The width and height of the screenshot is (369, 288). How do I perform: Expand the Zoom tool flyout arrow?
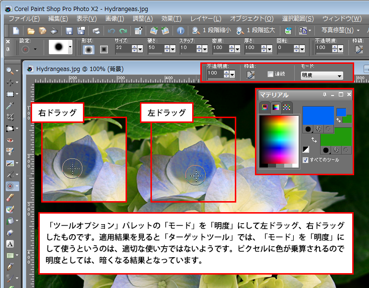[x=17, y=71]
